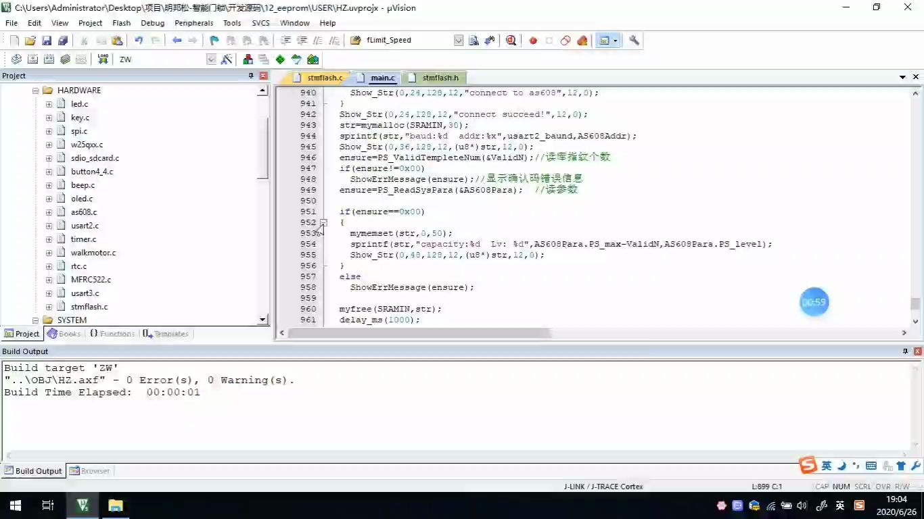This screenshot has height=519, width=924.
Task: Unindent the selected text
Action: coord(302,41)
